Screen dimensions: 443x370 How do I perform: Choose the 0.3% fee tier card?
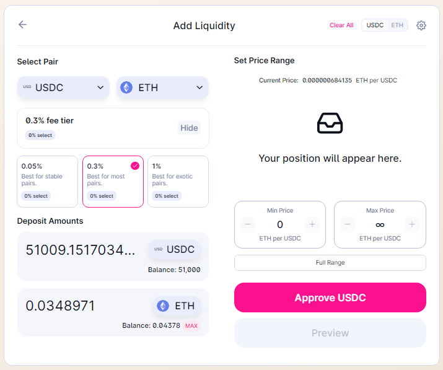coord(113,182)
